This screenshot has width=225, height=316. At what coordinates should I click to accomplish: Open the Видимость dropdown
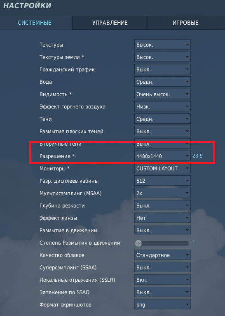coord(162,94)
